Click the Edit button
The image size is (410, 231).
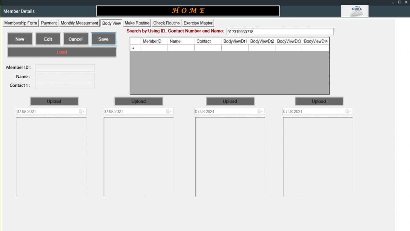[48, 39]
